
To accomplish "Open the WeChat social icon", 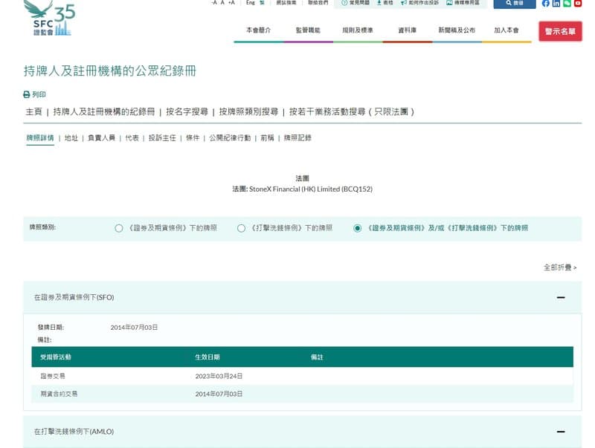I will click(x=567, y=4).
